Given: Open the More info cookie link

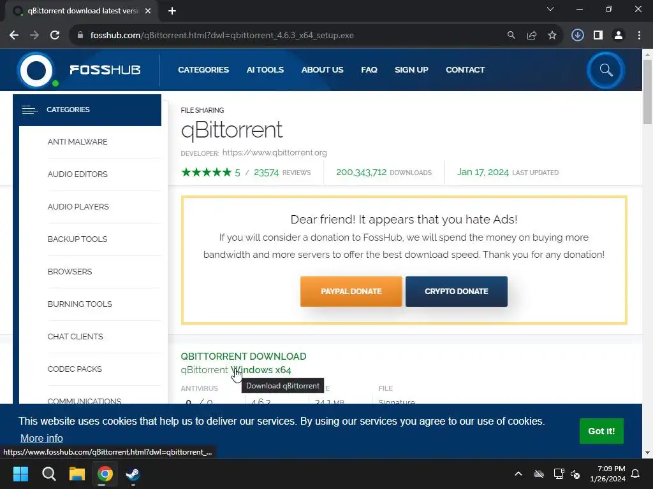Looking at the screenshot, I should point(41,438).
